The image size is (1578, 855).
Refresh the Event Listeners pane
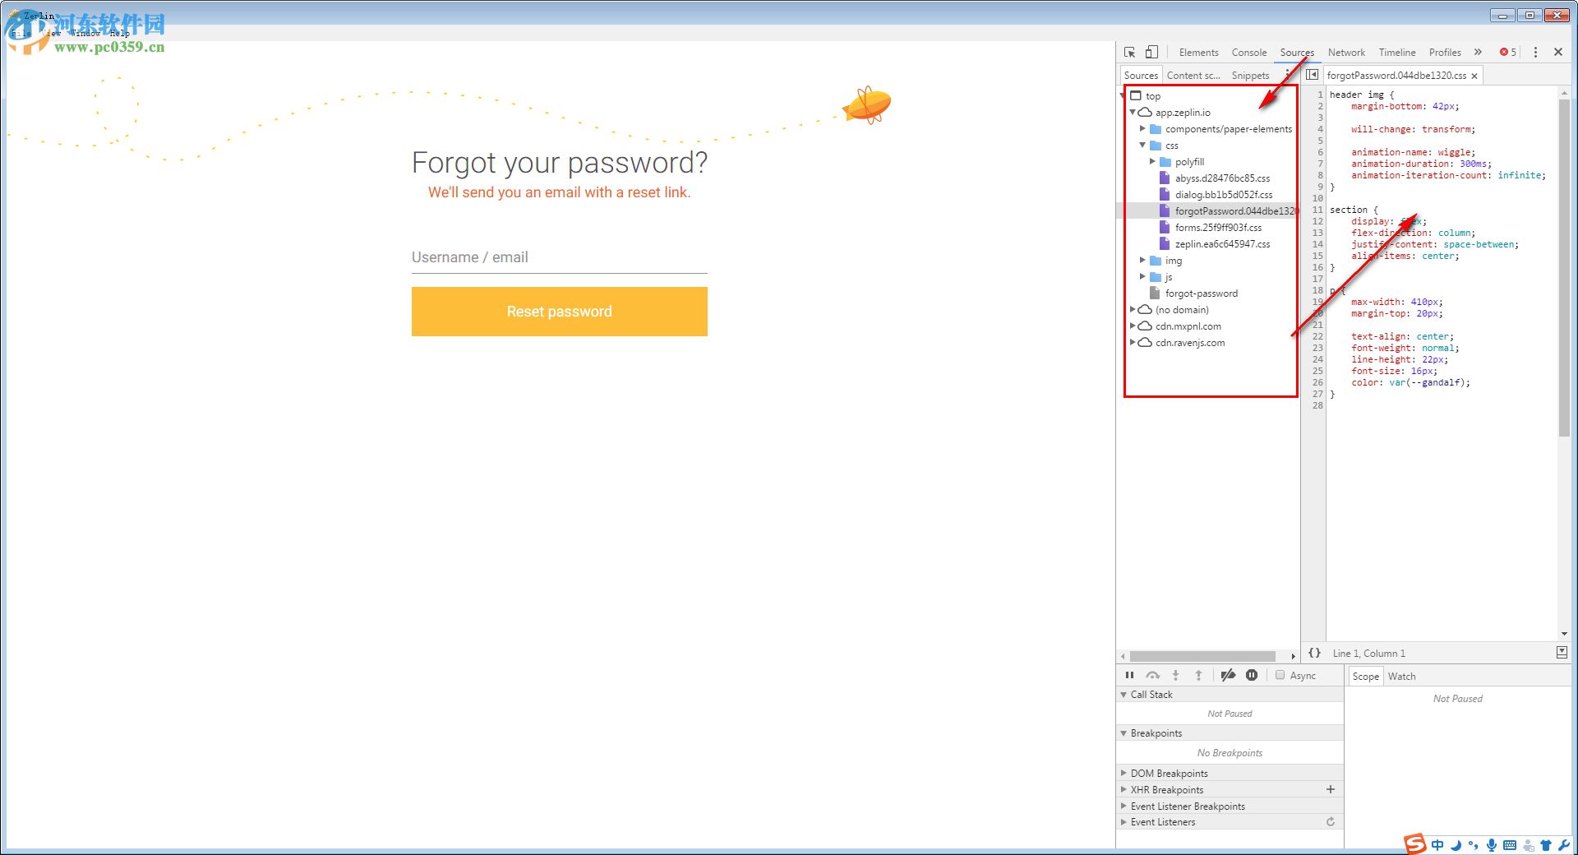[1331, 821]
